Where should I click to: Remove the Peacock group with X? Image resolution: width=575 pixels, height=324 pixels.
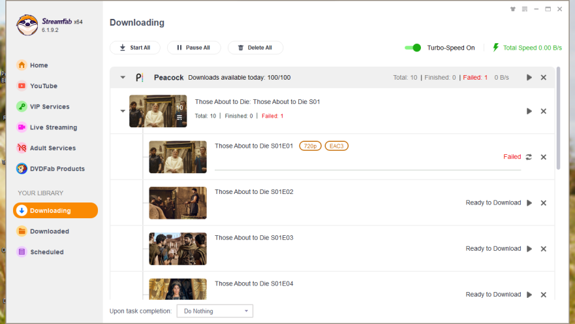(x=544, y=78)
